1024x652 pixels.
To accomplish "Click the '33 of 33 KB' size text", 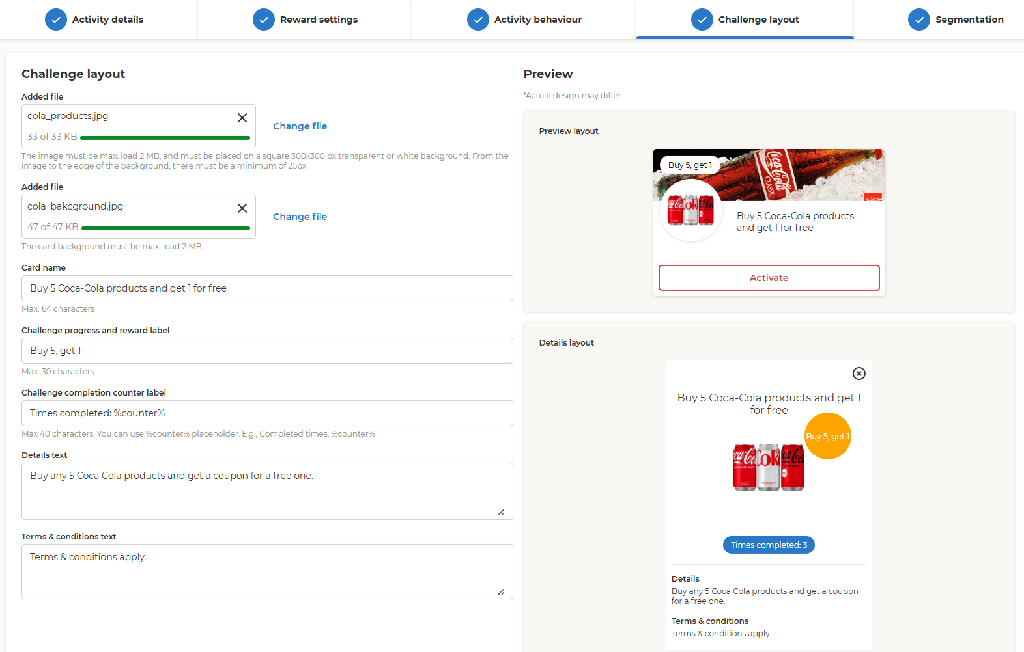I will pyautogui.click(x=52, y=137).
